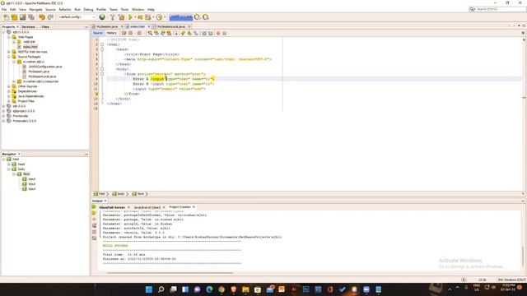The width and height of the screenshot is (527, 296).
Task: Collapse the Web Pages folder
Action: [x=9, y=37]
